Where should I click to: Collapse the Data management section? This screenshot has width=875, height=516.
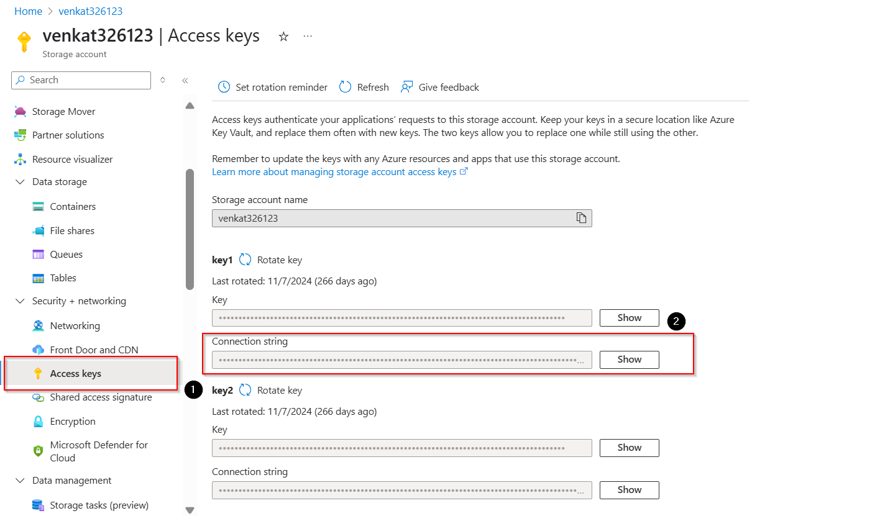pyautogui.click(x=20, y=481)
